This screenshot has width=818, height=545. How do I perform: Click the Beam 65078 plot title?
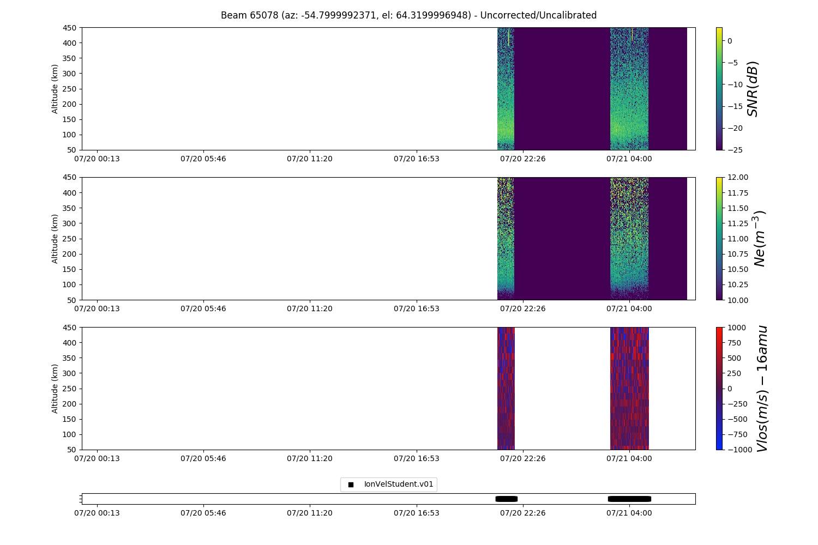click(408, 15)
